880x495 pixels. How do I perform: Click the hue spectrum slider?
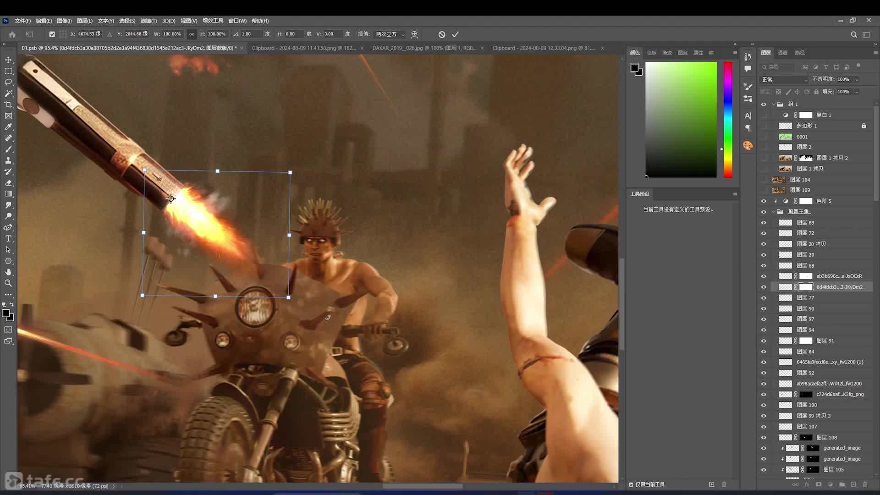(x=728, y=120)
